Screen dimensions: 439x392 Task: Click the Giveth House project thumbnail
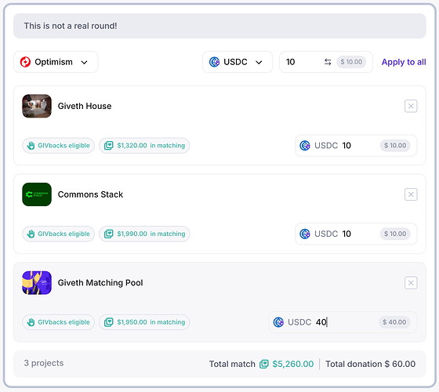point(37,106)
